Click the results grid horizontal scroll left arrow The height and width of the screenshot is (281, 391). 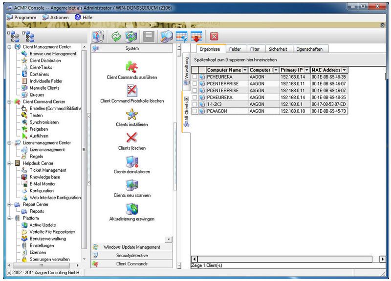coord(195,259)
